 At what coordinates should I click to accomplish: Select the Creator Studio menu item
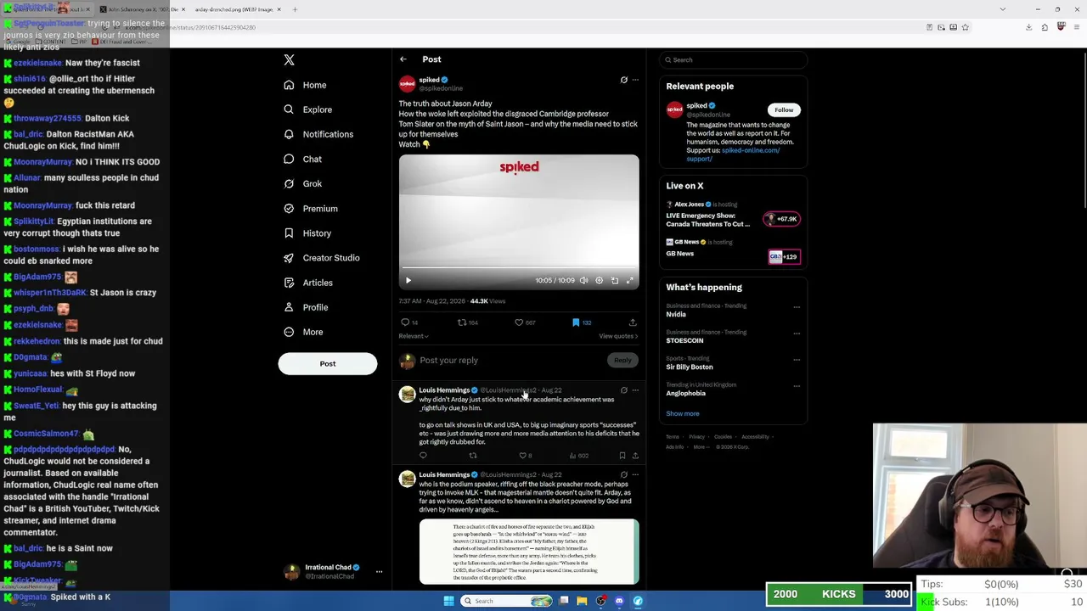point(331,258)
